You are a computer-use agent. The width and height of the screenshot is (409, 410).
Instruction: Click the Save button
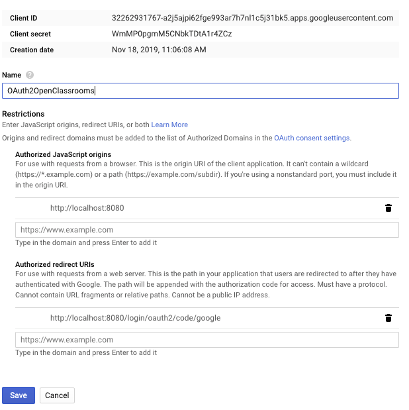19,395
